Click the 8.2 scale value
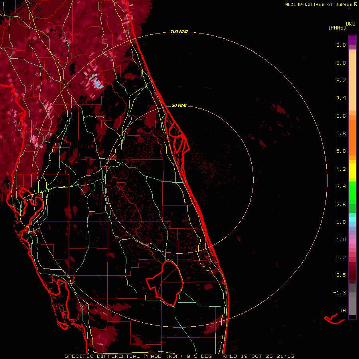359x359 pixels. 341,80
